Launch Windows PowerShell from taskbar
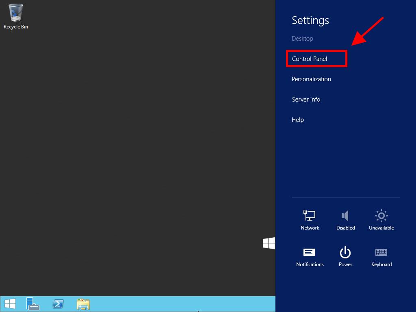Screen dimensions: 416x312 click(x=58, y=304)
